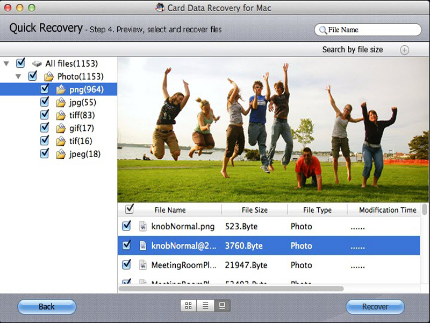Switch to preview view mode
430x323 pixels.
coord(221,306)
